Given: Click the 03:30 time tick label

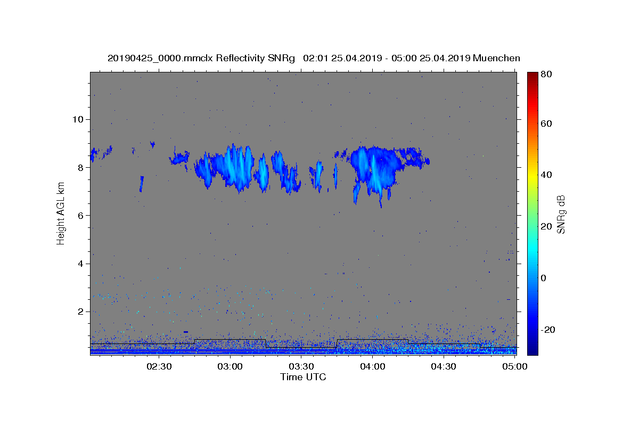Looking at the screenshot, I should [301, 367].
